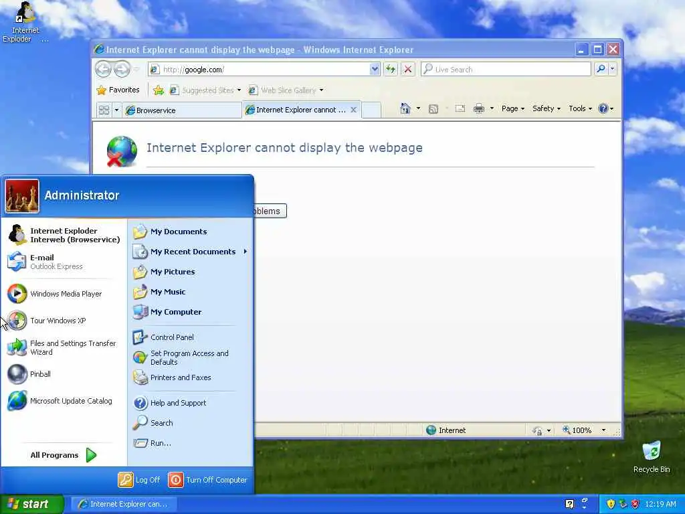
Task: Click Add to Favorites Bar star icon
Action: tap(158, 90)
